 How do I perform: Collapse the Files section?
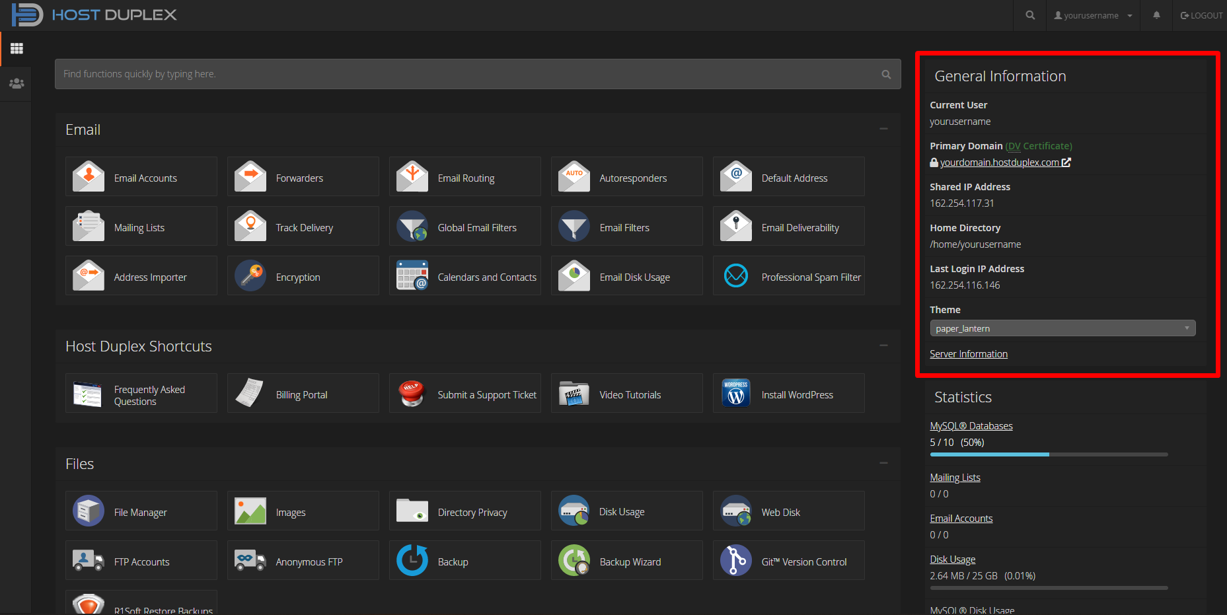pyautogui.click(x=883, y=463)
